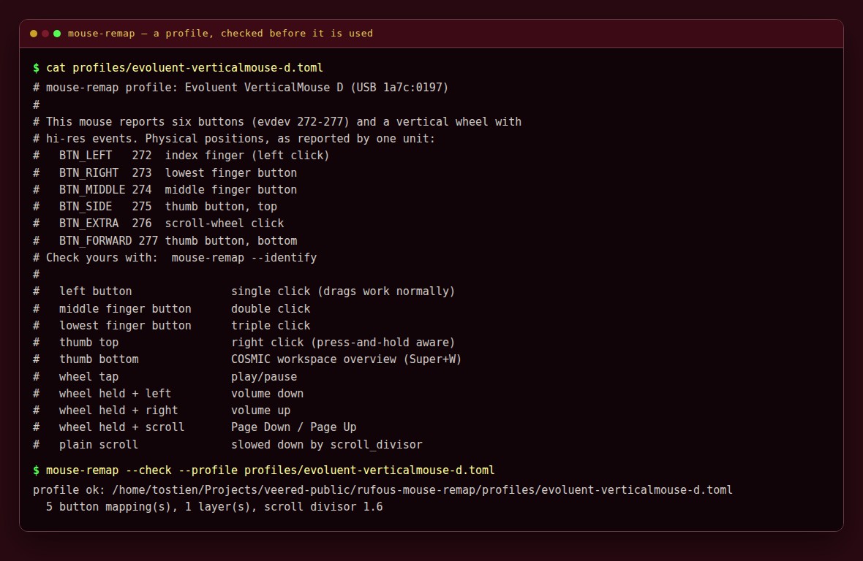Click the 'wheel held + left' label
The image size is (863, 561).
[115, 394]
